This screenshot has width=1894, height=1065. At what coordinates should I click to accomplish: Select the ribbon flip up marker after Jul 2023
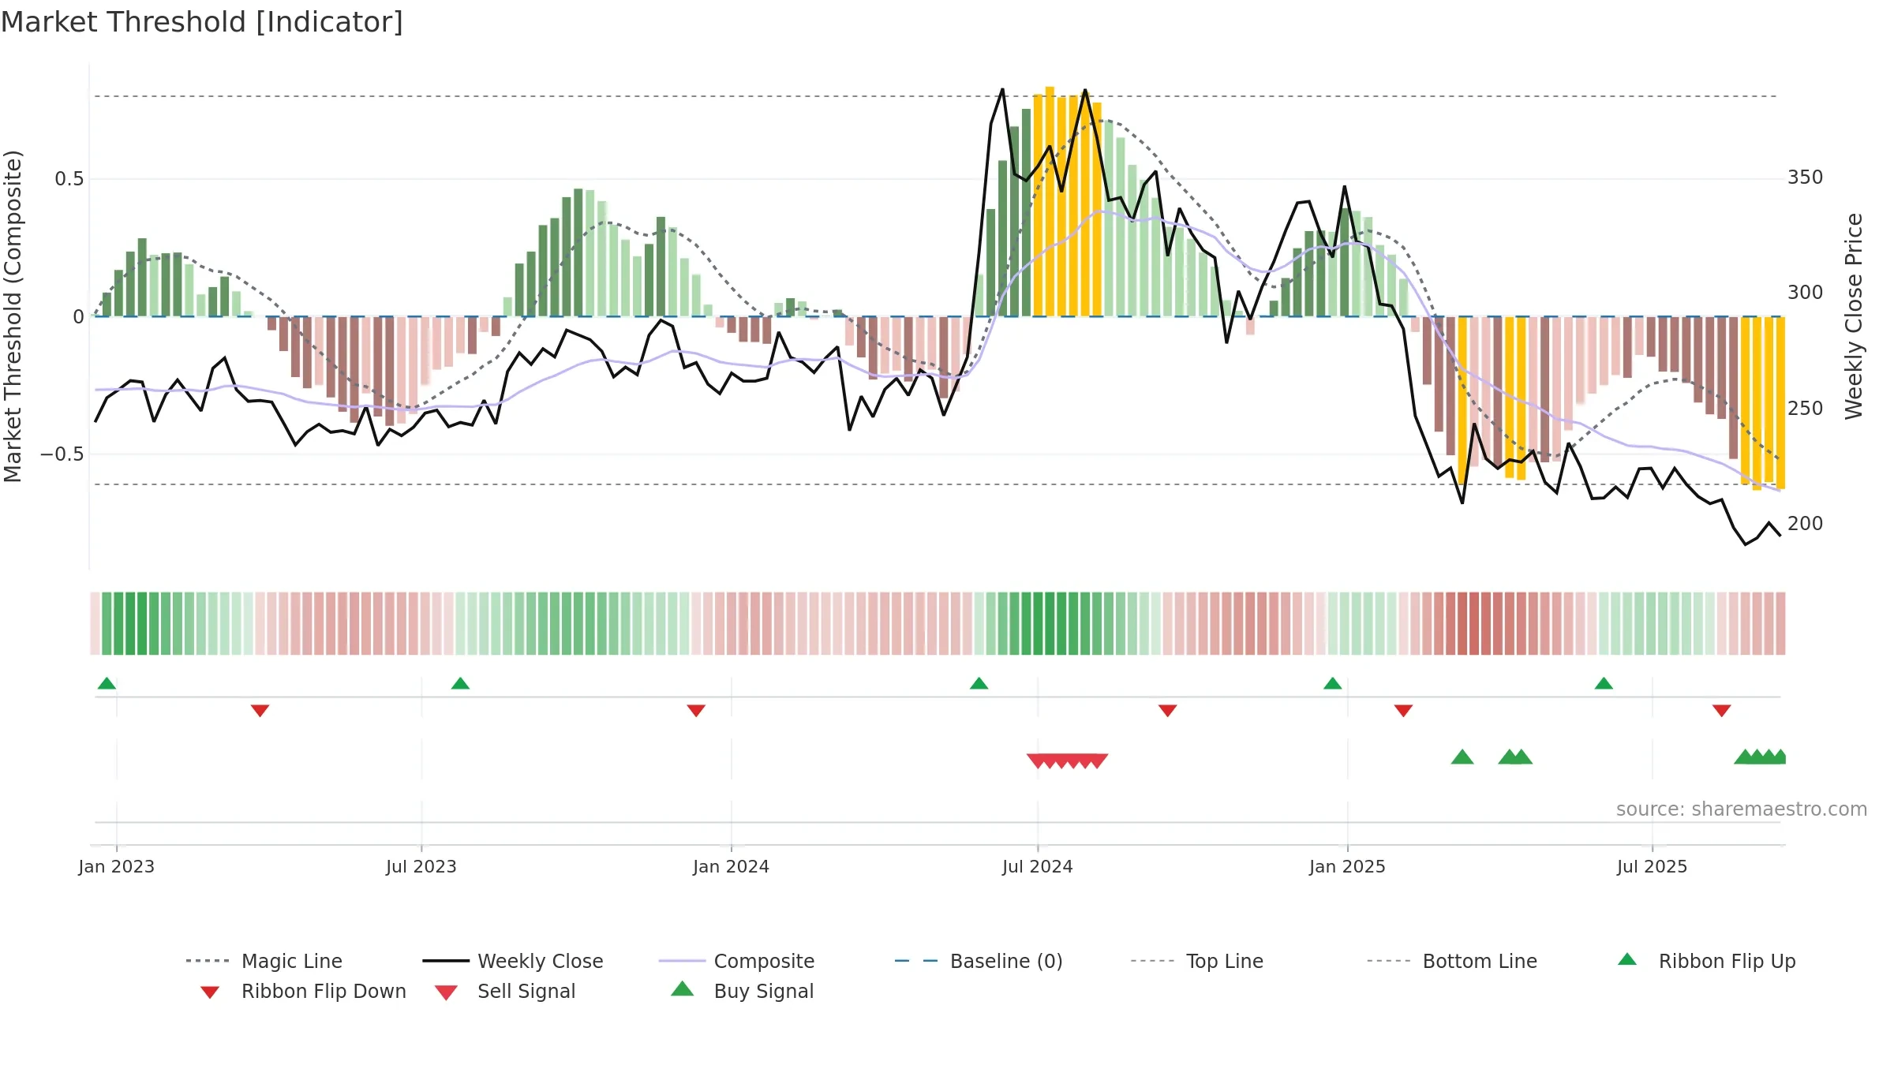pyautogui.click(x=460, y=683)
